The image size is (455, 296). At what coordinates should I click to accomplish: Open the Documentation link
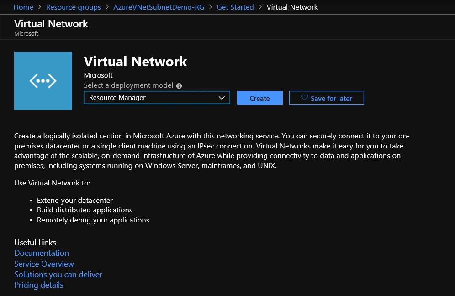(x=42, y=253)
